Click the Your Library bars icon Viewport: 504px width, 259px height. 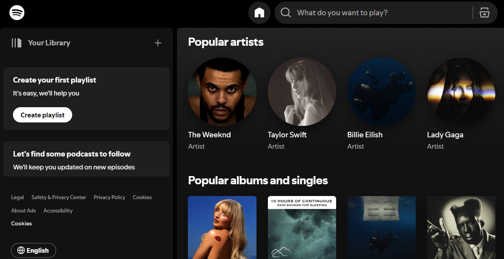tap(17, 43)
